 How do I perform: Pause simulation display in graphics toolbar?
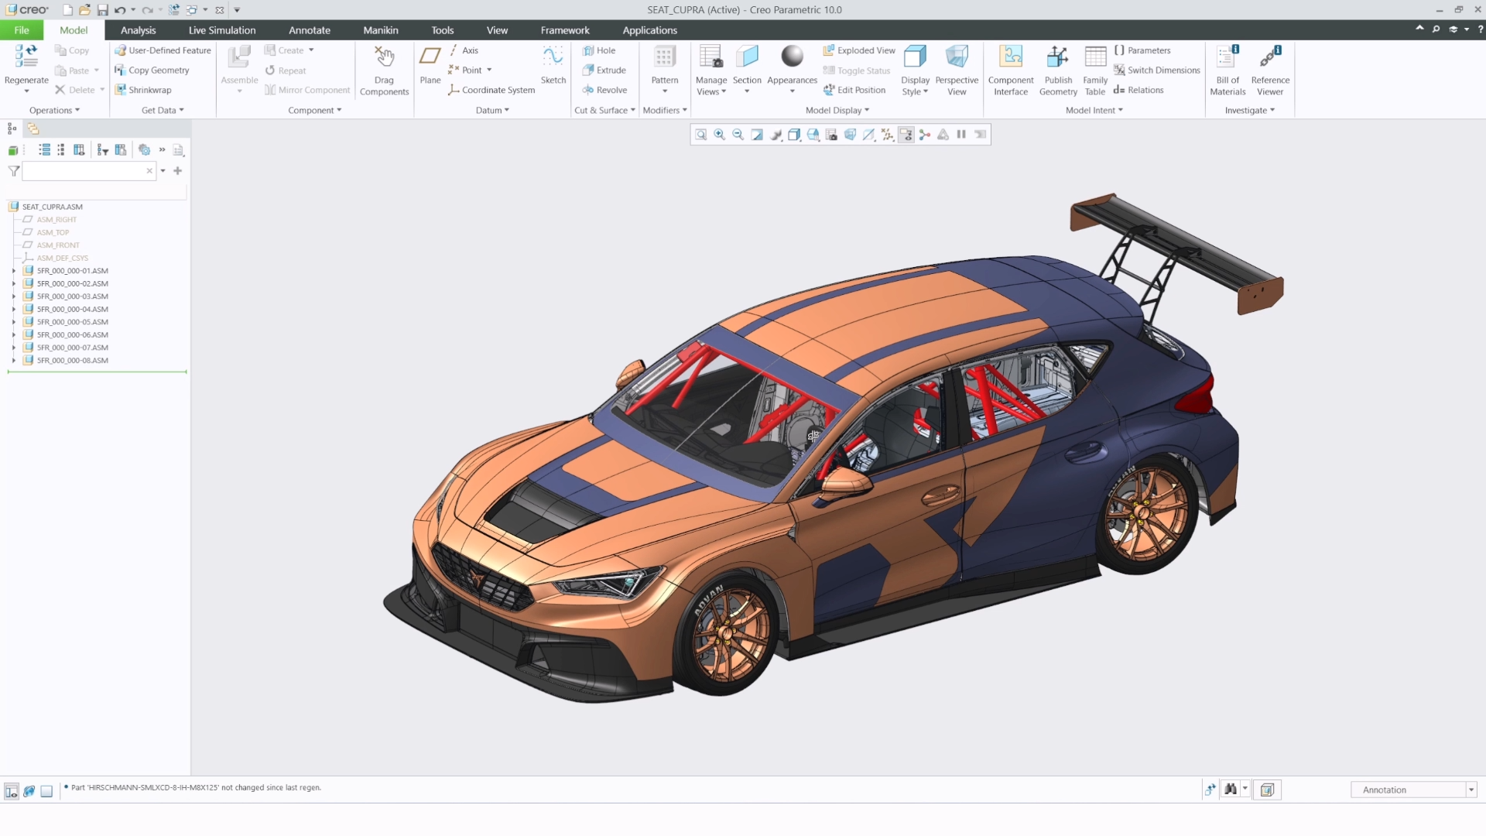[961, 135]
